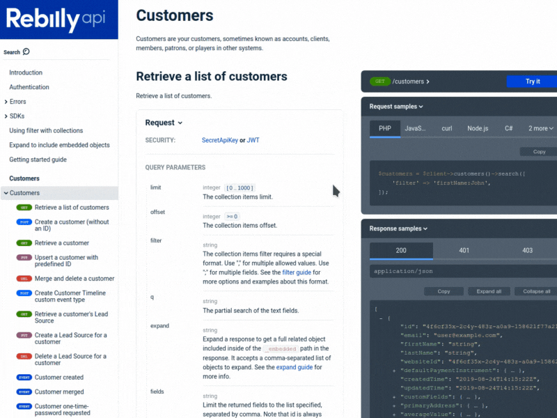Copy the response sample JSON

point(444,291)
